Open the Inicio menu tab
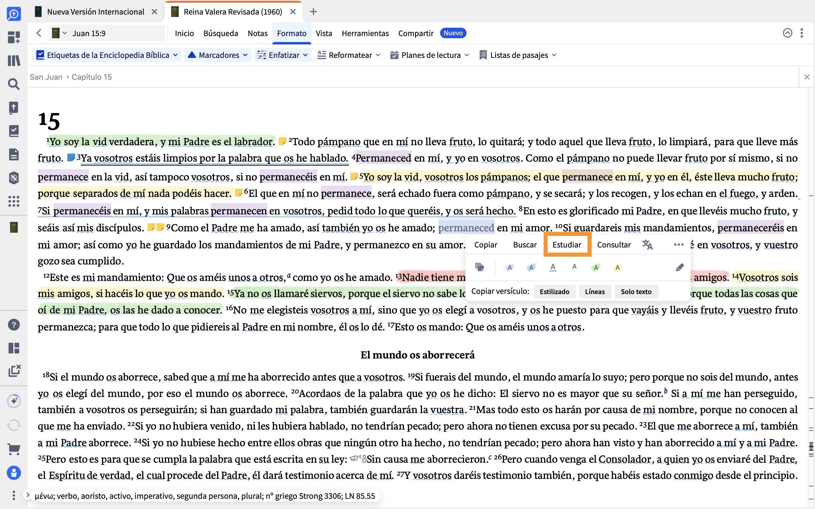This screenshot has width=815, height=509. tap(184, 33)
